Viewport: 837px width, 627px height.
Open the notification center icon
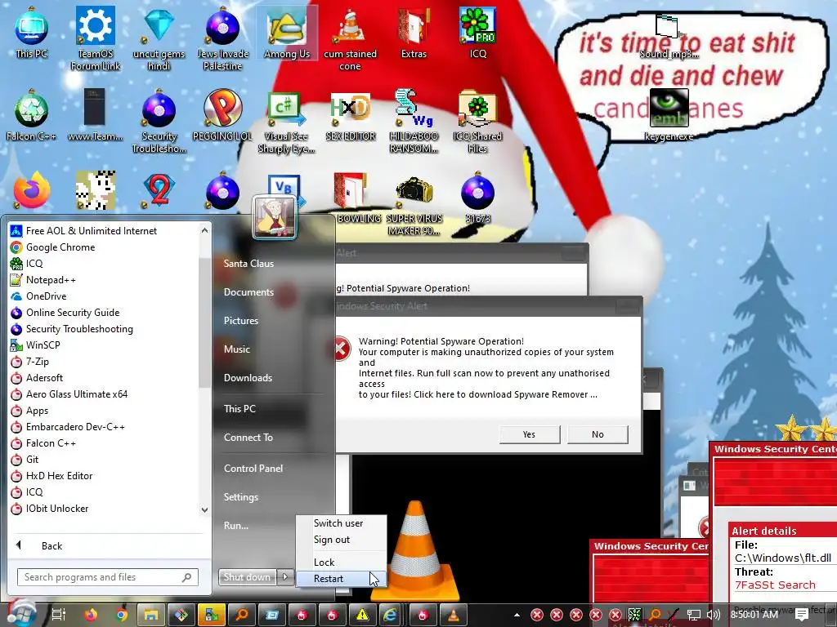(x=802, y=615)
